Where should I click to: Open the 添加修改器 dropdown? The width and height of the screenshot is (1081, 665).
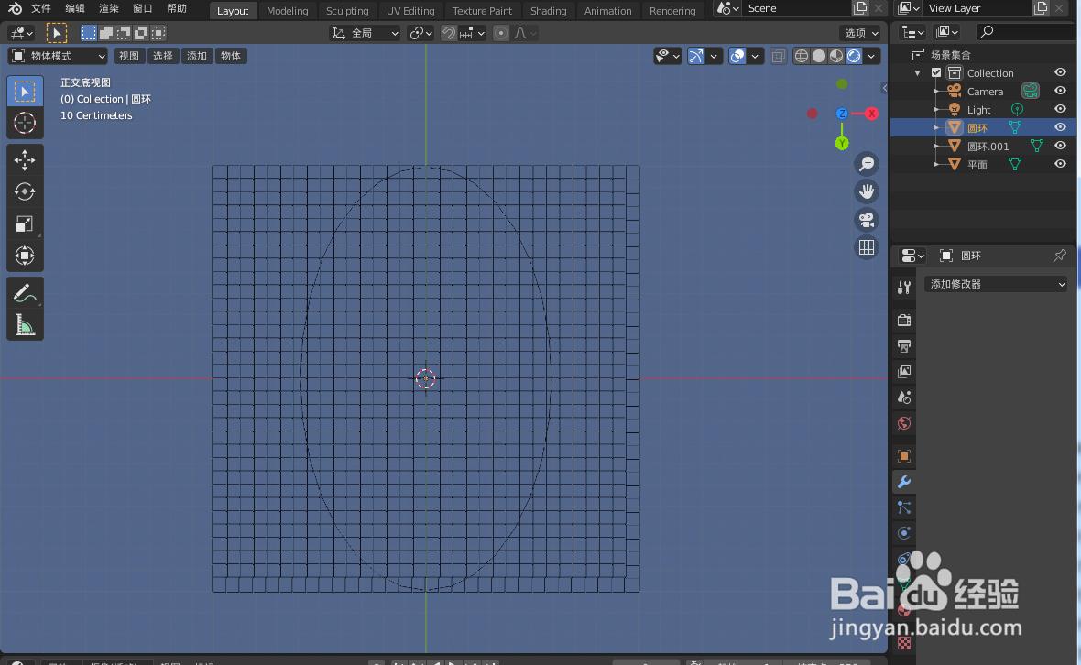[996, 284]
